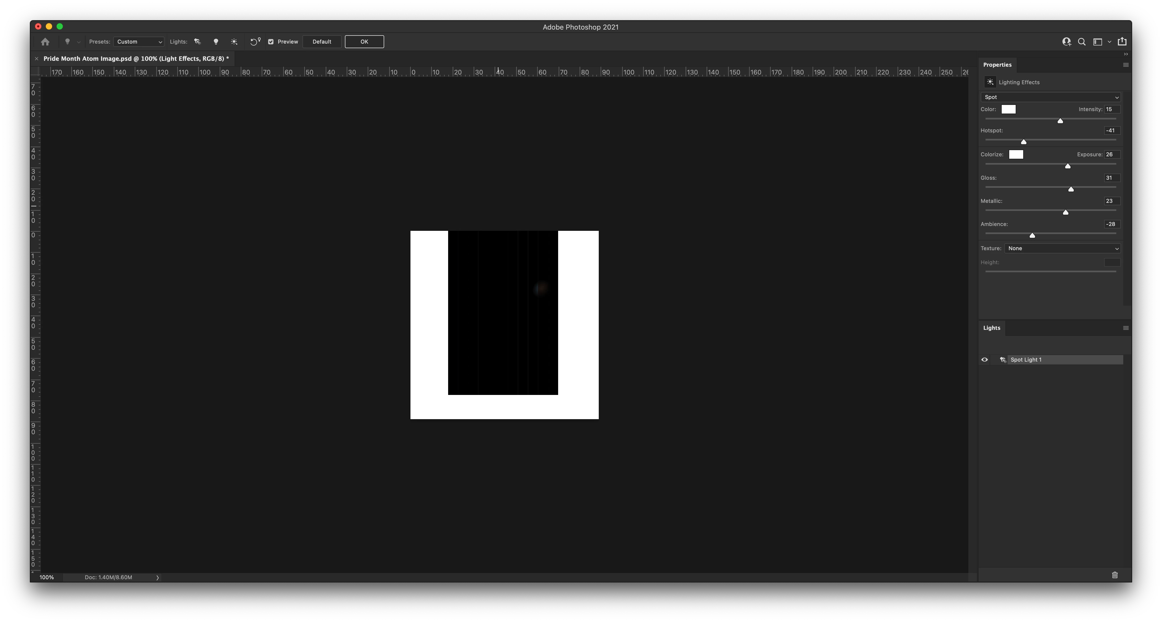
Task: Add a new Spot light
Action: point(197,41)
